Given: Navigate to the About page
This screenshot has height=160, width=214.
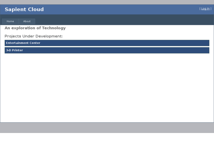Looking at the screenshot, I should pyautogui.click(x=27, y=21).
